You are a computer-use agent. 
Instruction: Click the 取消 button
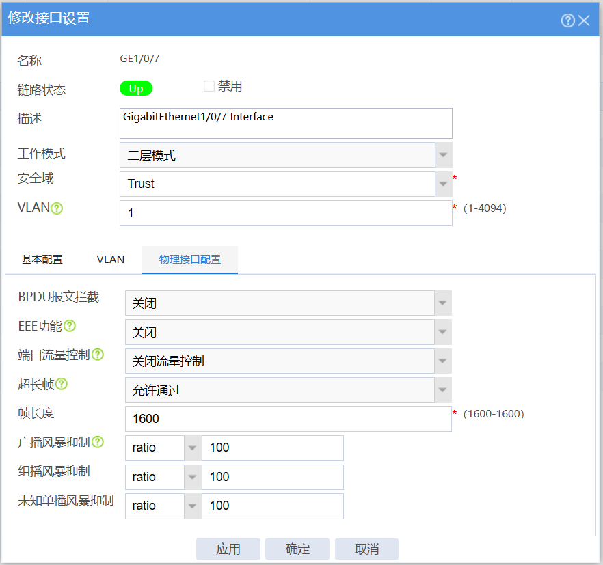coord(366,549)
